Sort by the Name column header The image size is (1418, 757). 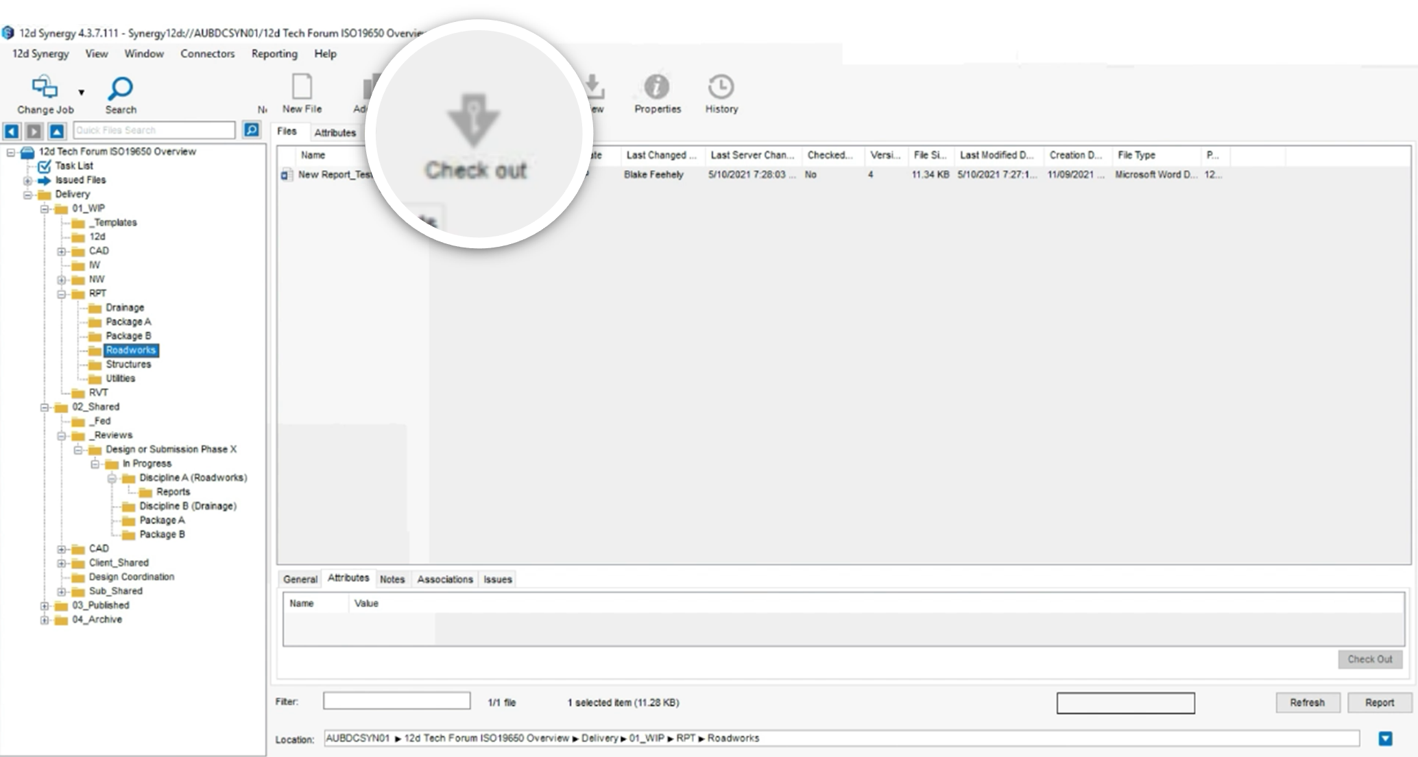tap(313, 155)
